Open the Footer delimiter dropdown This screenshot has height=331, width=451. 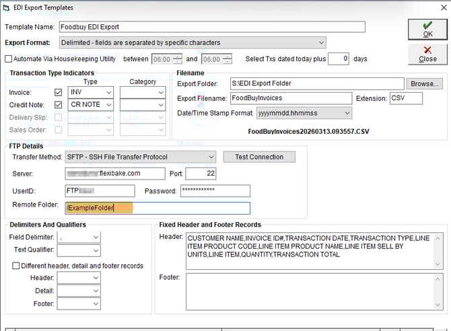coord(79,303)
